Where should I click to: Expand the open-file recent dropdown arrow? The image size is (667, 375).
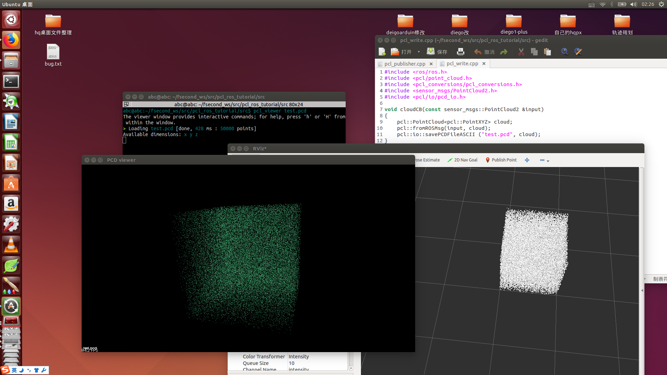tap(419, 52)
